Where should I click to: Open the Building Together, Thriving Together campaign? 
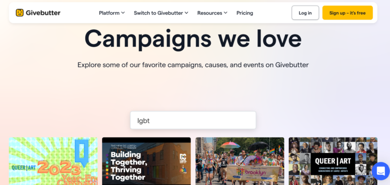[146, 161]
